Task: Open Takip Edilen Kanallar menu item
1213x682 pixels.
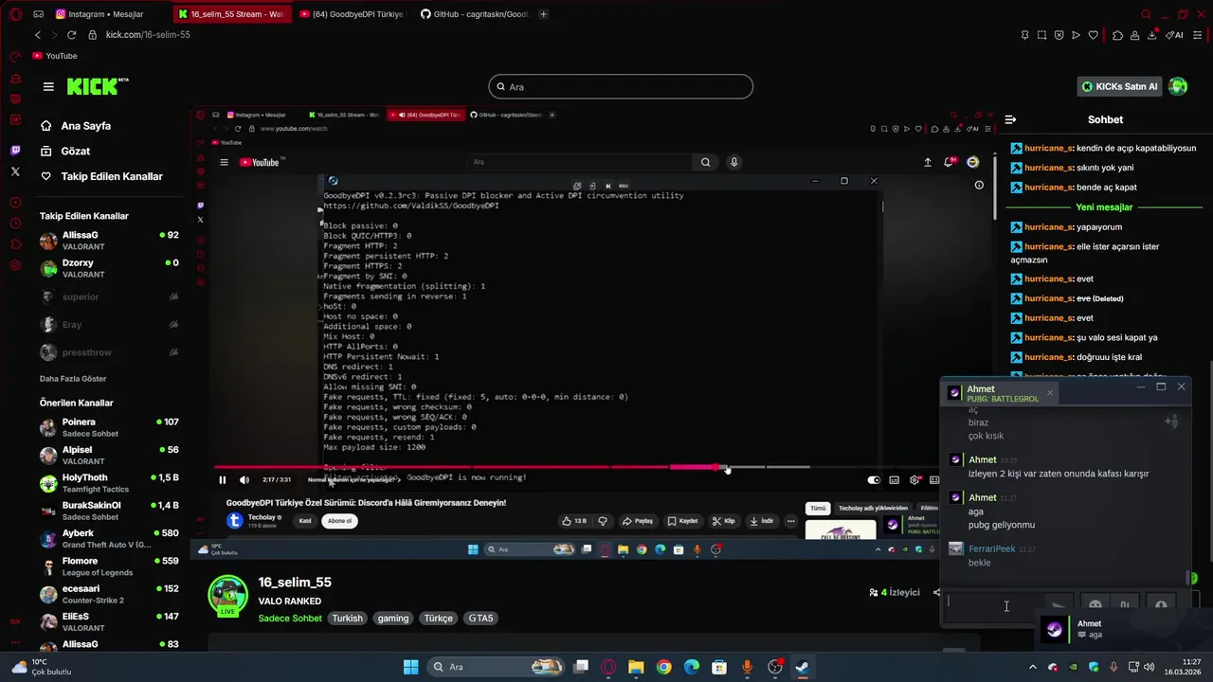Action: pyautogui.click(x=101, y=176)
